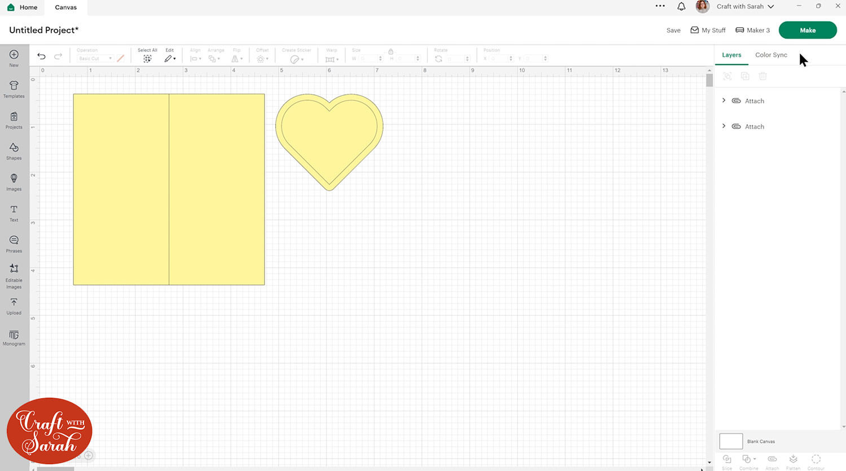Click the Slice tool icon
Screen dimensions: 846x471
(x=727, y=459)
